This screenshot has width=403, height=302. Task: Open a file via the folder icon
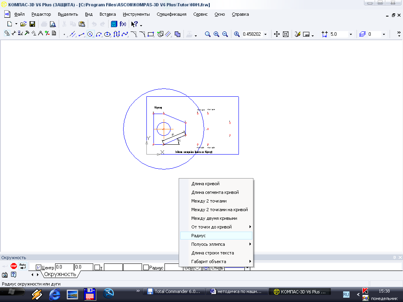[23, 24]
